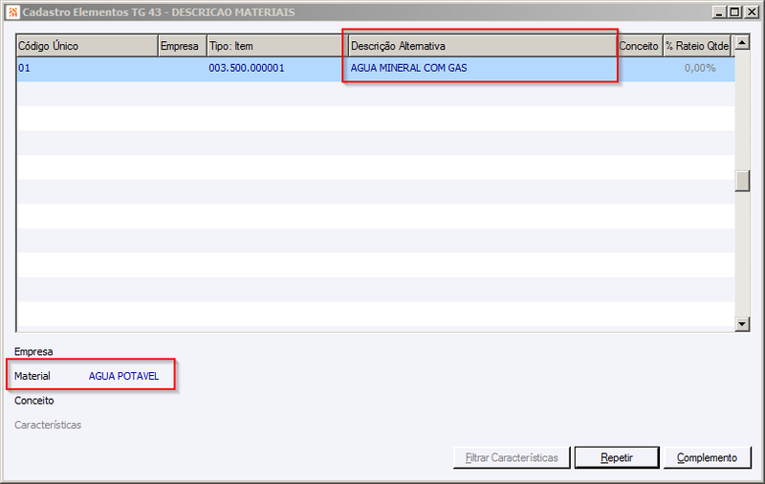
Task: Click the Filtrar Características button
Action: pyautogui.click(x=512, y=457)
